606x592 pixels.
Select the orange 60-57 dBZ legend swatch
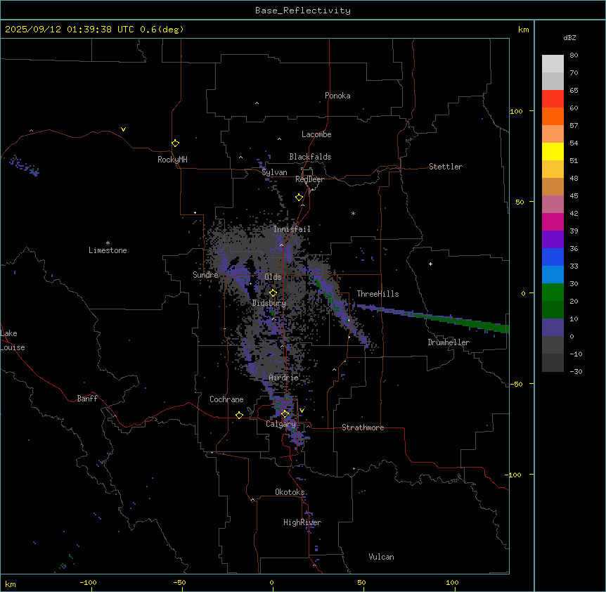[x=553, y=116]
